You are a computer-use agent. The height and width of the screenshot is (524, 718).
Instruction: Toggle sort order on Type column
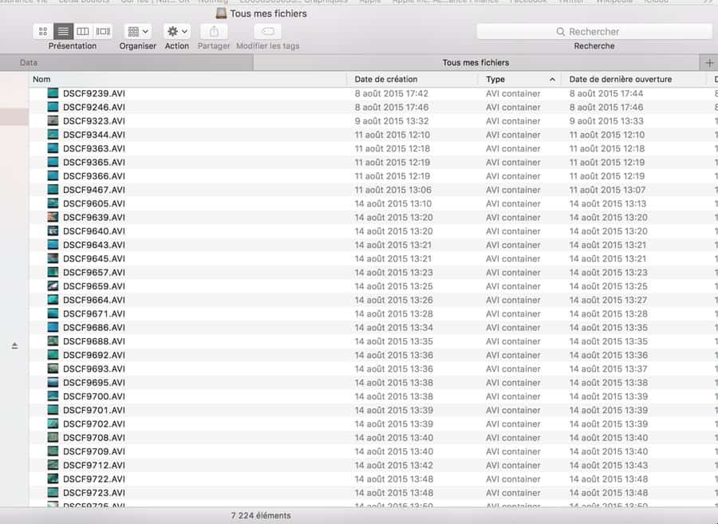pos(519,79)
